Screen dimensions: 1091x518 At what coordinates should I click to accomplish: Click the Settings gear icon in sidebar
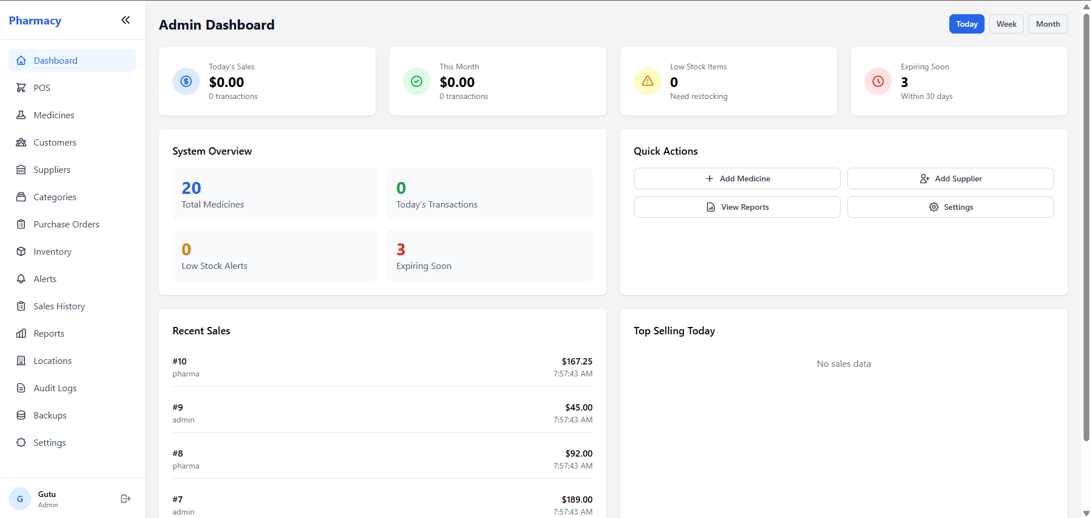pos(21,442)
